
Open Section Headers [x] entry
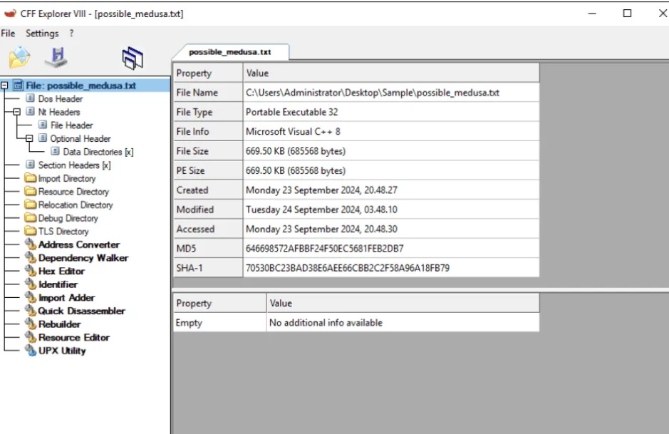74,165
